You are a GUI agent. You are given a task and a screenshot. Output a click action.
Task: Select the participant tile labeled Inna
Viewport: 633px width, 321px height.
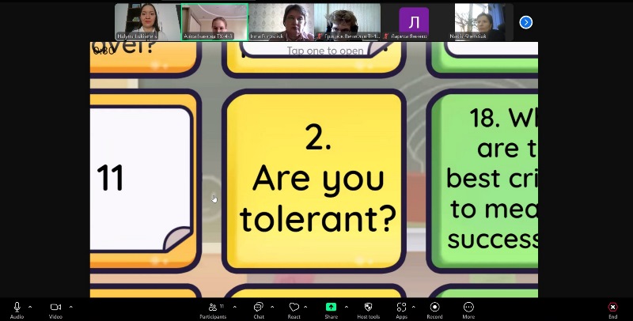tap(281, 22)
